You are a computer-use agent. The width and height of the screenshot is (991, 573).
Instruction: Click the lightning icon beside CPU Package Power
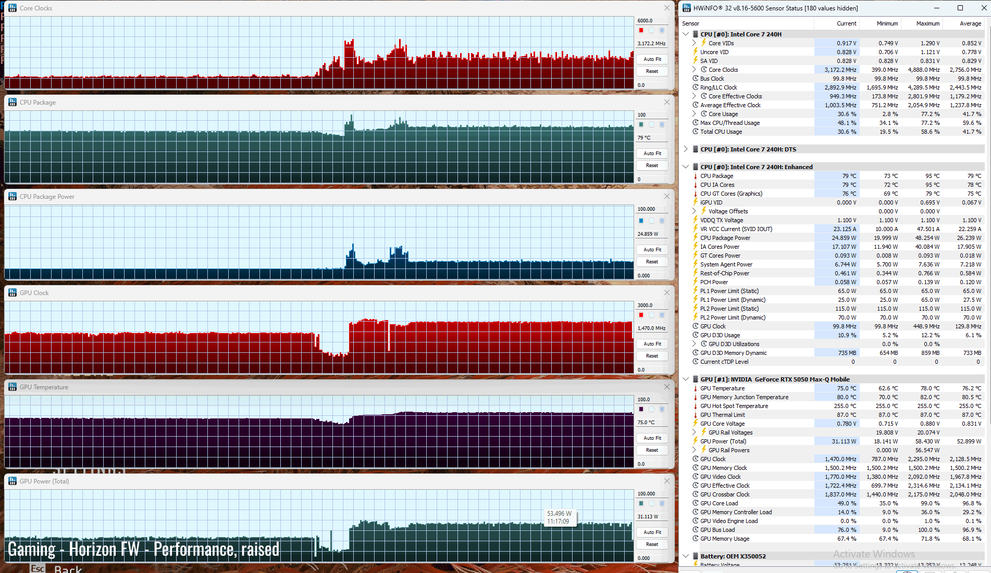[695, 237]
